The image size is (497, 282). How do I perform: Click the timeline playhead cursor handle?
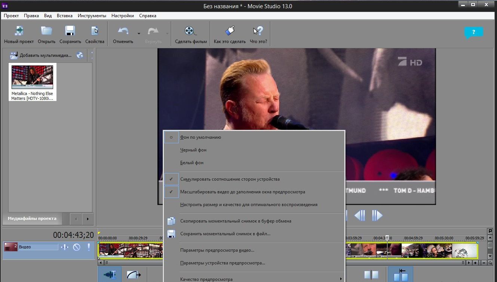click(x=387, y=237)
